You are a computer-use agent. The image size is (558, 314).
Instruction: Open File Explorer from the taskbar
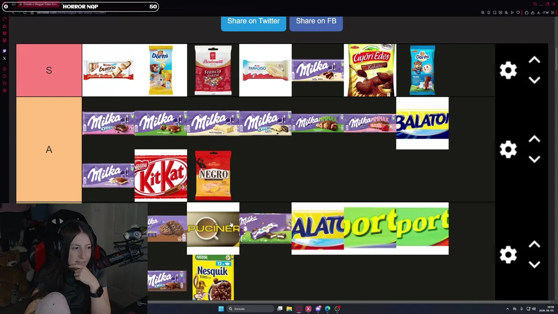tap(289, 309)
